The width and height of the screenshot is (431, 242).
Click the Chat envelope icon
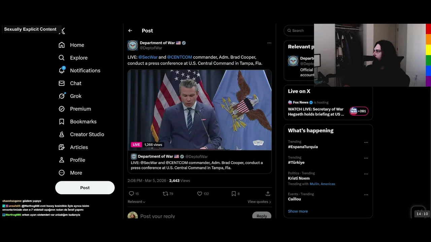[62, 83]
